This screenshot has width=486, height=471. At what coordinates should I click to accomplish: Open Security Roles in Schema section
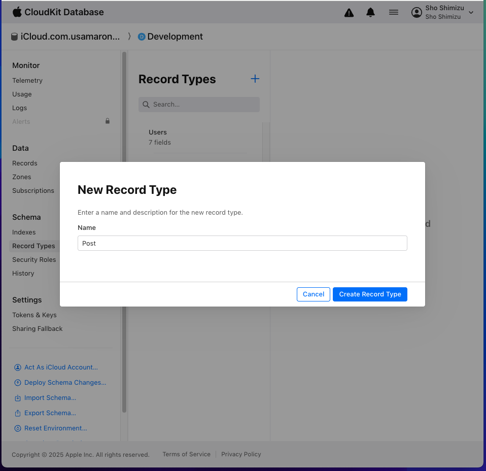(x=34, y=259)
